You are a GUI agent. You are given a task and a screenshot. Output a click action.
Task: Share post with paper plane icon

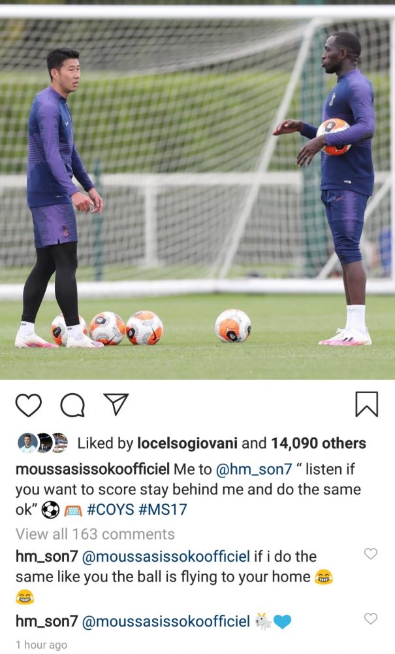pyautogui.click(x=116, y=404)
